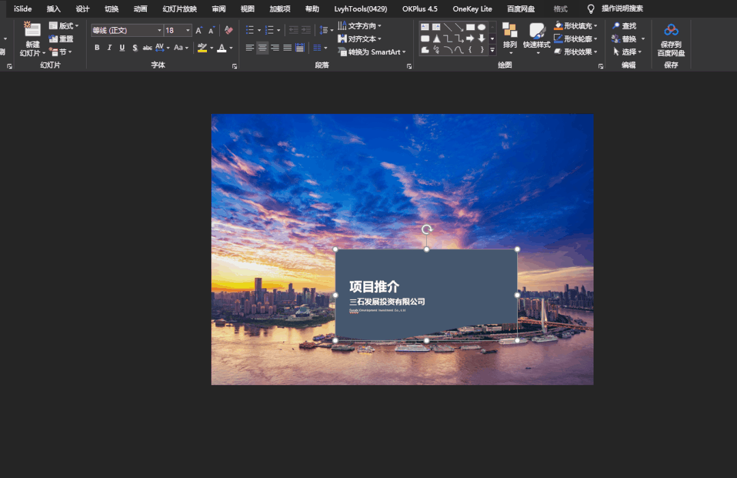This screenshot has height=478, width=737.
Task: Toggle Italic formatting
Action: [x=109, y=48]
